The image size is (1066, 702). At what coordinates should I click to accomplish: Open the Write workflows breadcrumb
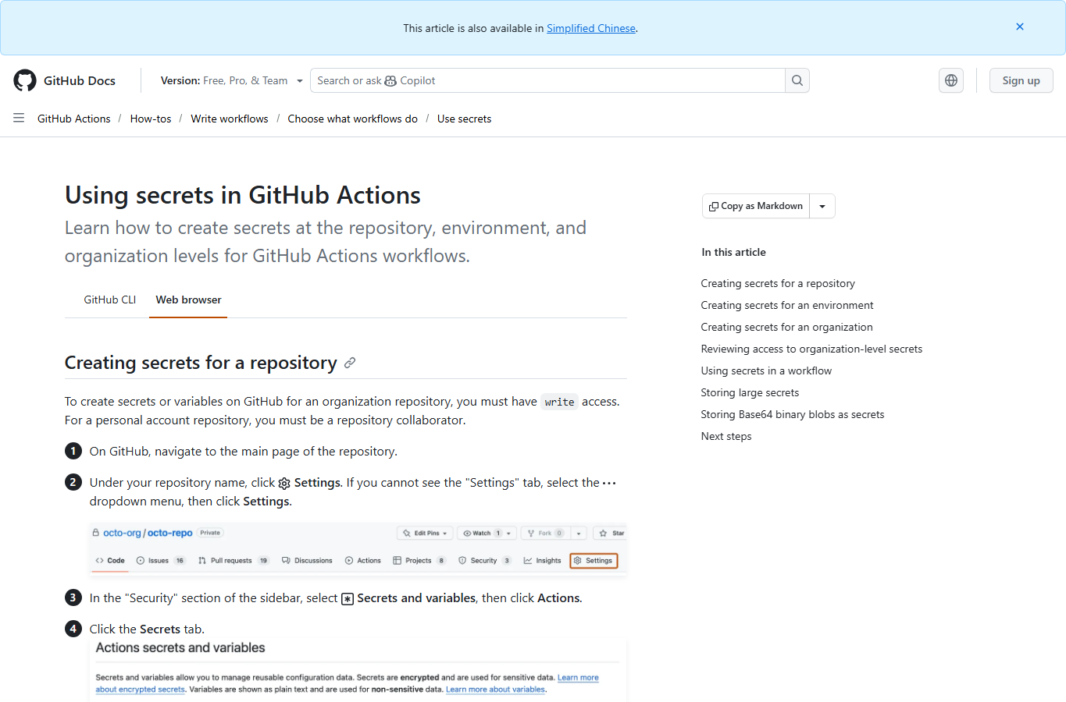pyautogui.click(x=230, y=119)
